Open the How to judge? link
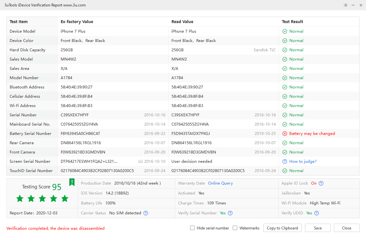 click(x=303, y=161)
